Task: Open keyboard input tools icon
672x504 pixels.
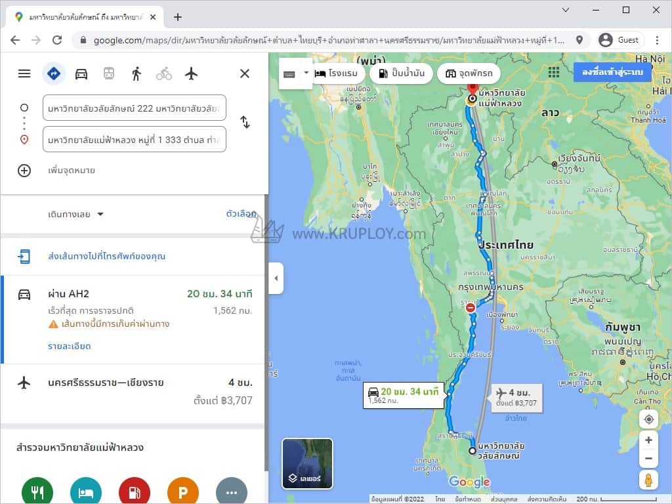Action: tap(289, 74)
